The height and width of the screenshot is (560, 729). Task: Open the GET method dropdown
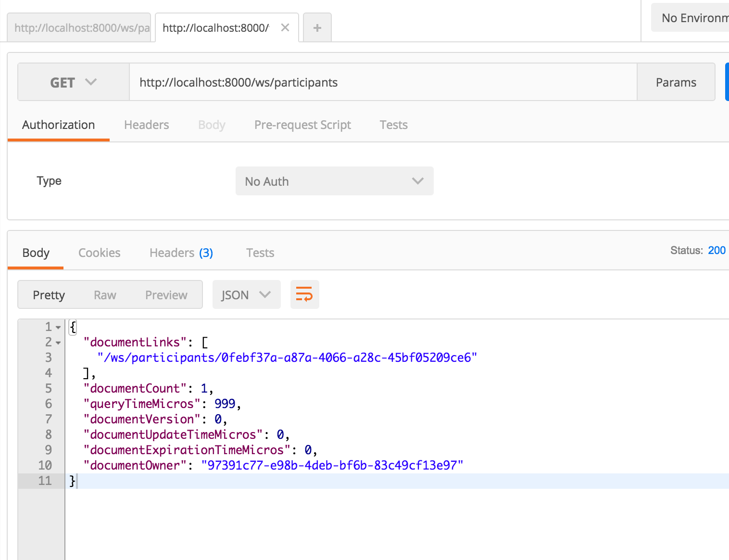(x=74, y=82)
